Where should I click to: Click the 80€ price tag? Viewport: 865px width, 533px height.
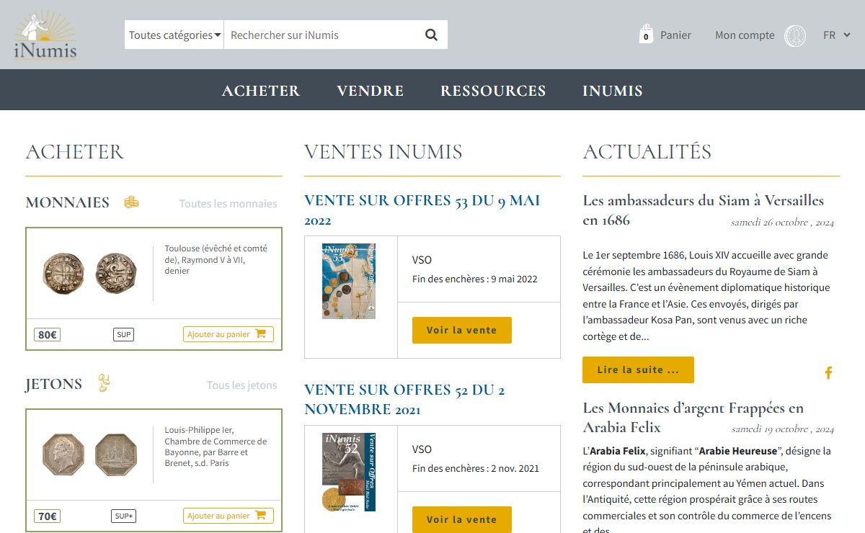(47, 334)
